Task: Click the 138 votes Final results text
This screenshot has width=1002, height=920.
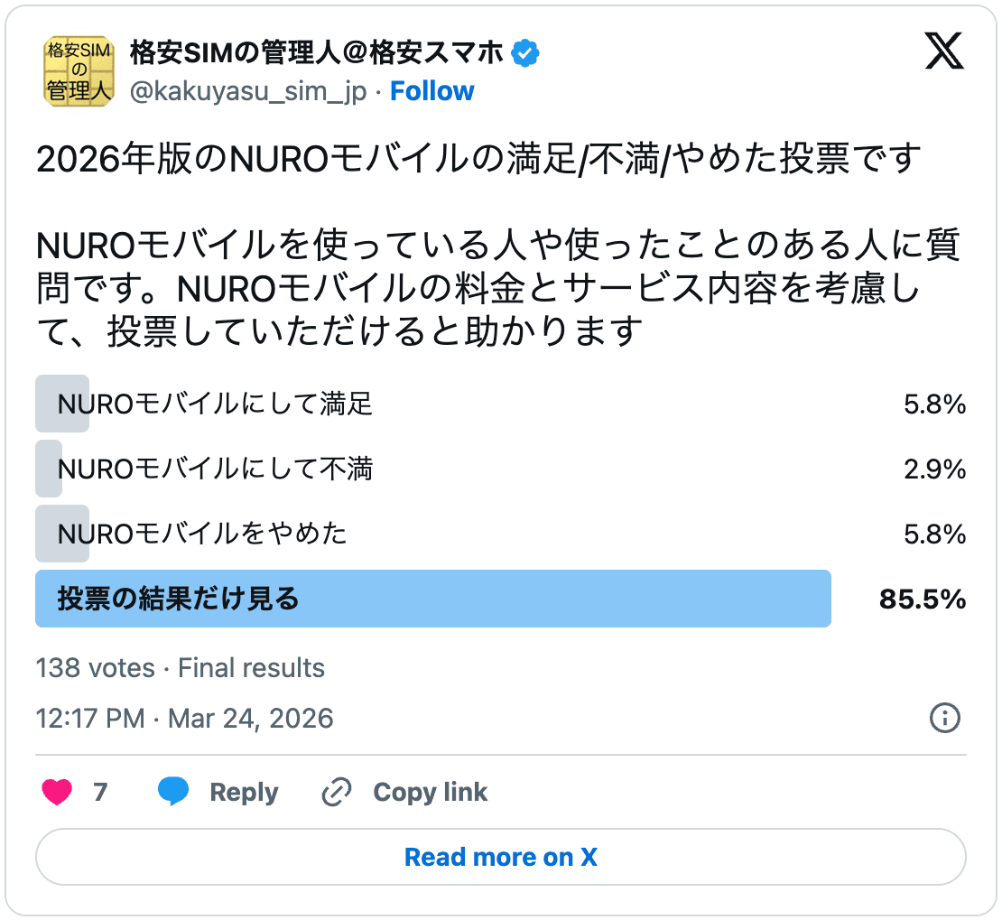Action: tap(179, 668)
